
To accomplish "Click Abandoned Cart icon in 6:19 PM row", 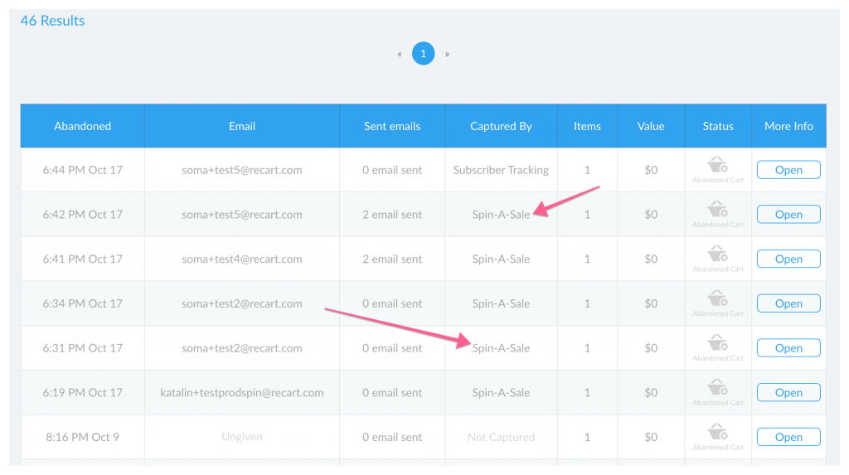I will tap(718, 387).
